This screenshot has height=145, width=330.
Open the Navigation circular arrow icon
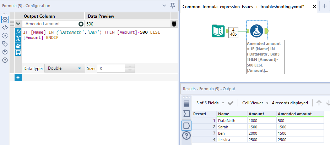tap(5, 36)
